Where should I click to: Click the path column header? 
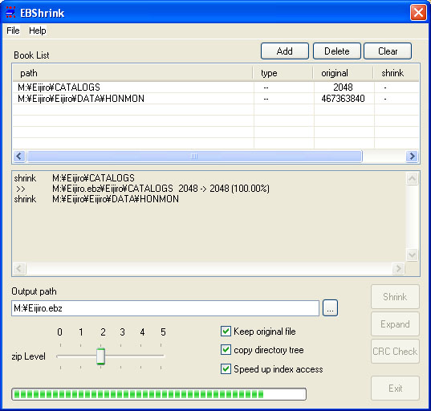132,73
